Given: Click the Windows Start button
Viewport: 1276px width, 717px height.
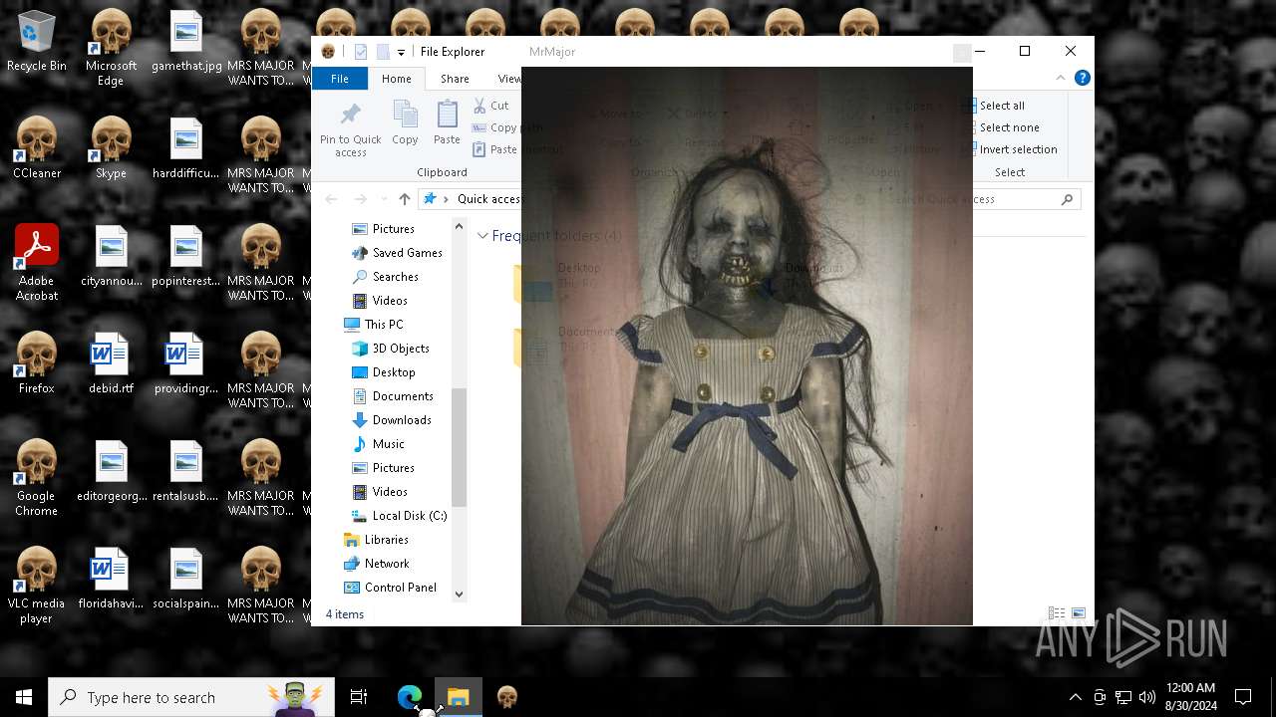Looking at the screenshot, I should coord(24,697).
